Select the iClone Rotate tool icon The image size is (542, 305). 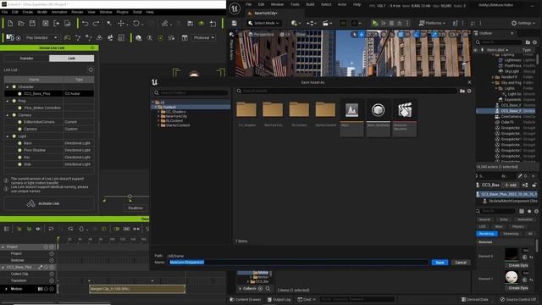click(136, 23)
